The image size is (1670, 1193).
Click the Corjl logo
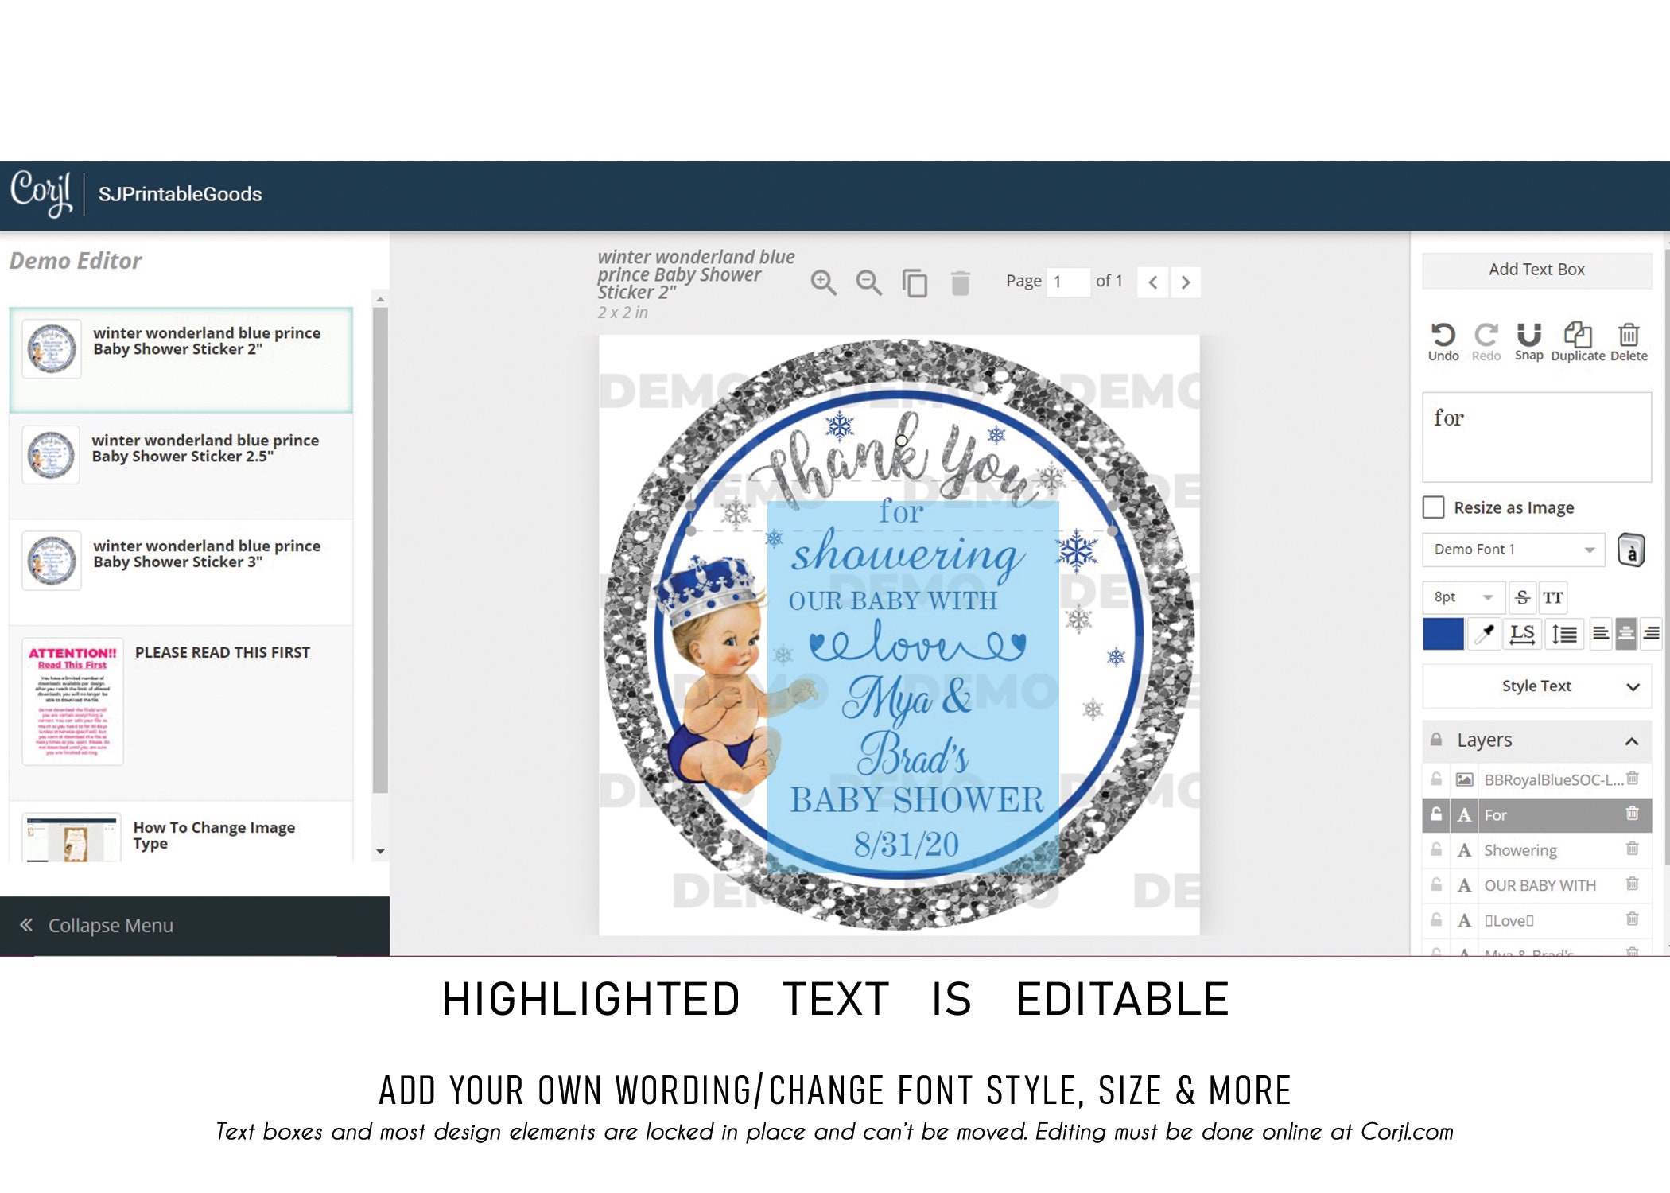[41, 193]
